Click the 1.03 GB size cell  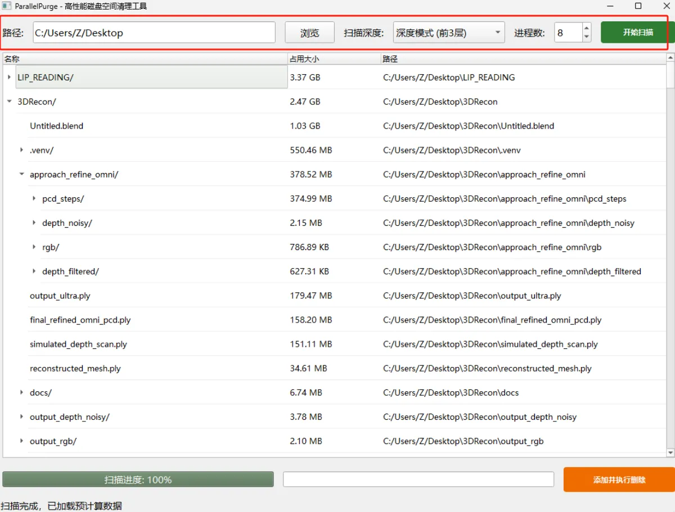[x=305, y=126]
